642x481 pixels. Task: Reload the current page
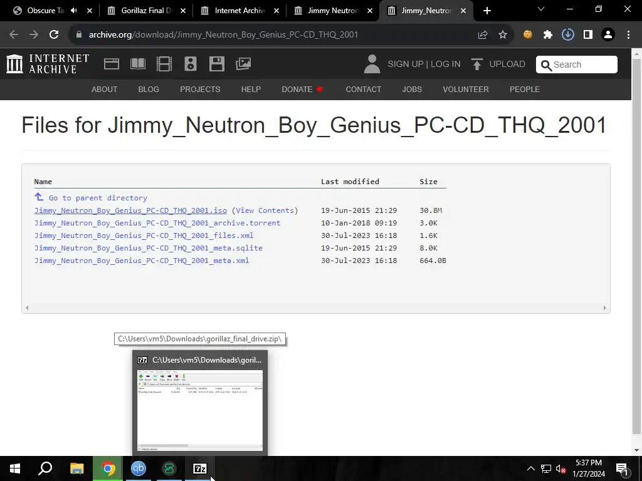(x=54, y=35)
